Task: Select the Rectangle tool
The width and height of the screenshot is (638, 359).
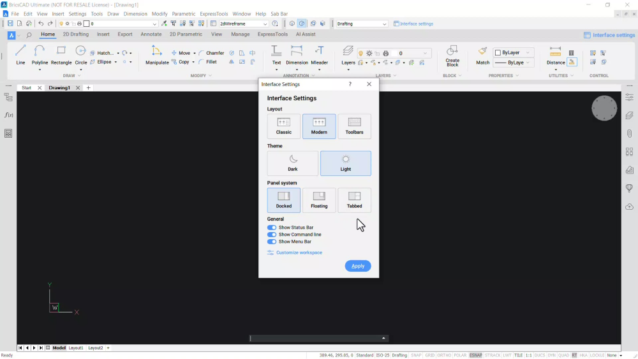Action: (61, 55)
